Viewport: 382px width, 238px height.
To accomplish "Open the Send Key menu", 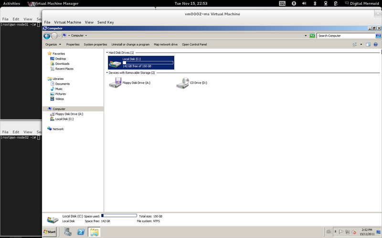I will (106, 22).
